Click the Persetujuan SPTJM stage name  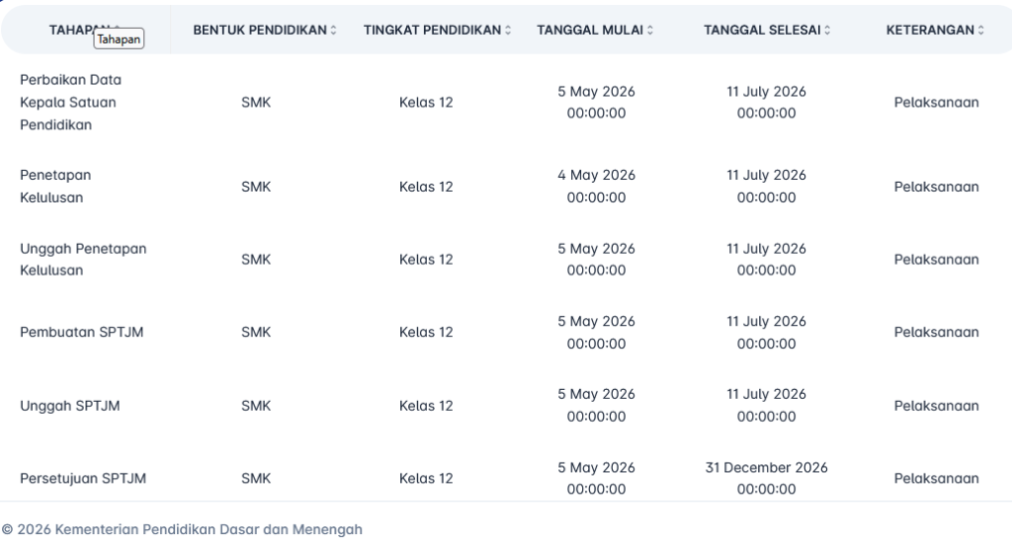[x=83, y=479]
